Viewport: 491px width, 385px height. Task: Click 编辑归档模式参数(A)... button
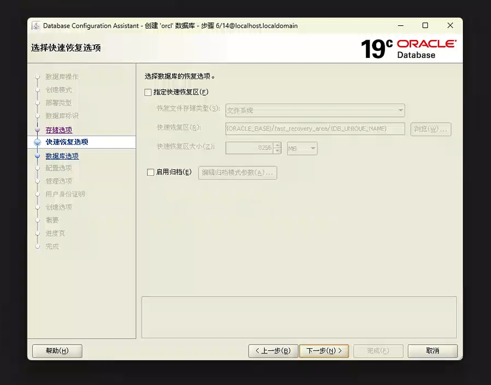237,173
